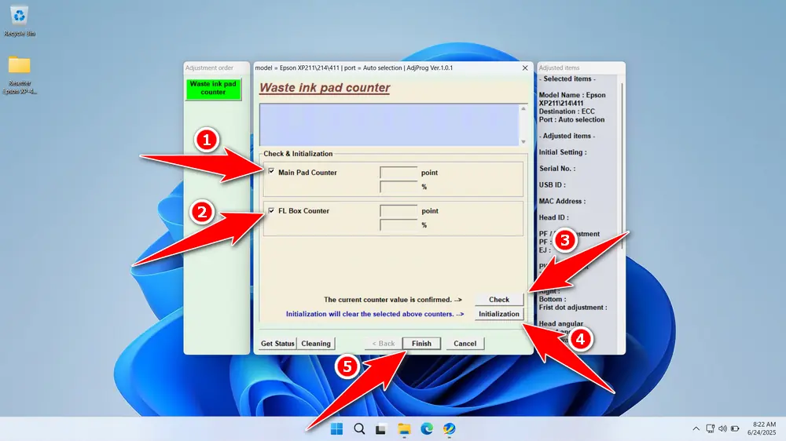Open the Recycle Bin desktop icon
Viewport: 786px width, 441px height.
(x=20, y=21)
